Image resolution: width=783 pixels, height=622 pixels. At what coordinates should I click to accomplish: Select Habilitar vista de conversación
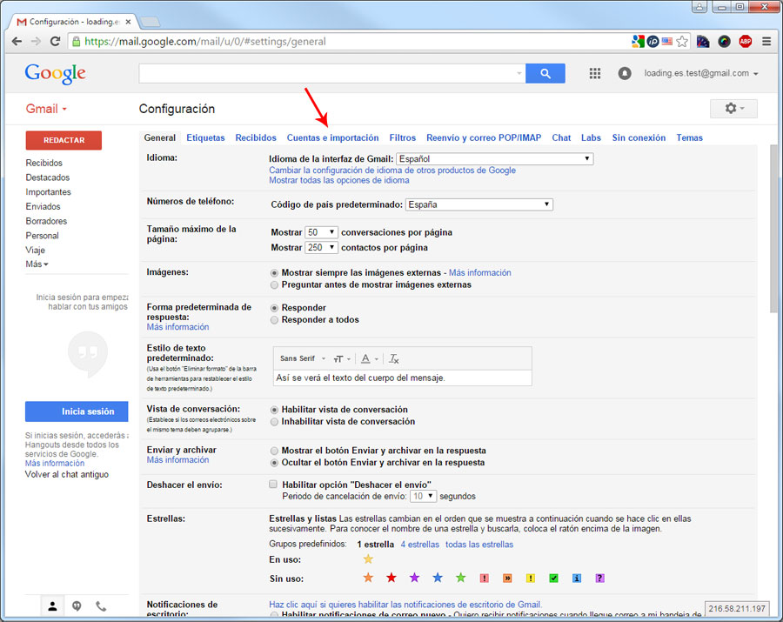point(274,410)
